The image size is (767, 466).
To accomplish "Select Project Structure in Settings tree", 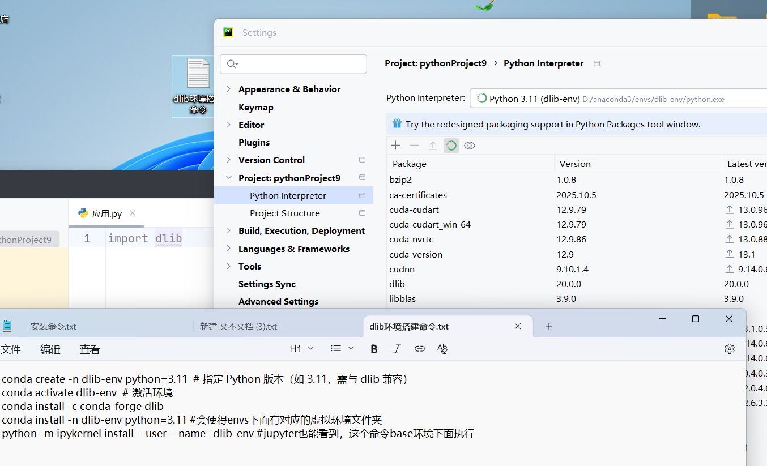I will pyautogui.click(x=285, y=213).
